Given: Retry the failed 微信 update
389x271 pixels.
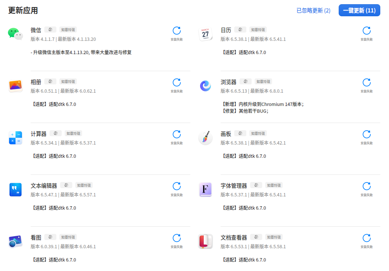Looking at the screenshot, I should (x=177, y=31).
